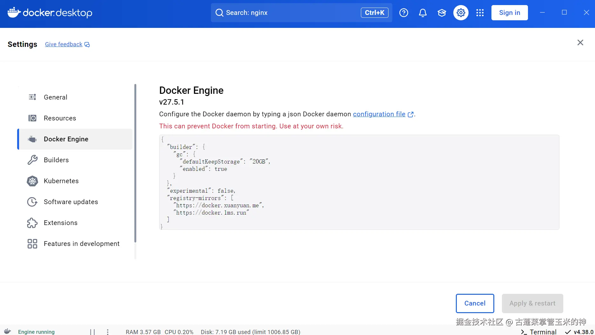Image resolution: width=595 pixels, height=335 pixels.
Task: Follow the Give feedback link
Action: pyautogui.click(x=64, y=44)
